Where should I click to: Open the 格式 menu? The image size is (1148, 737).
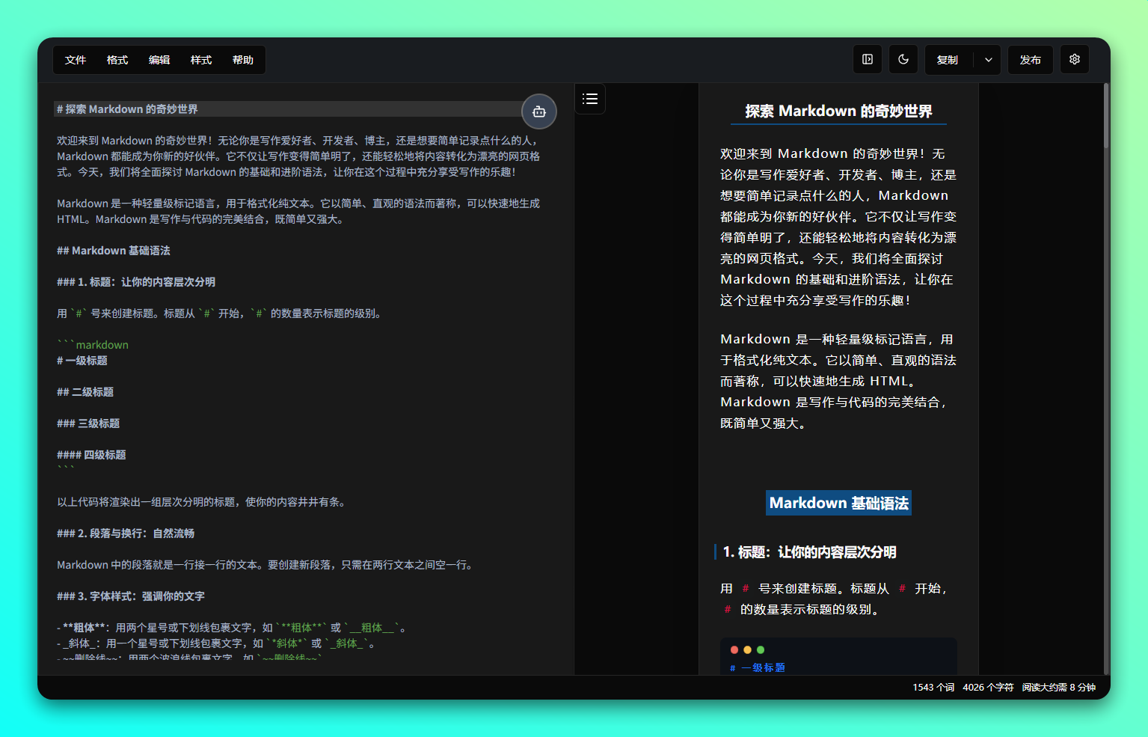[x=117, y=60]
